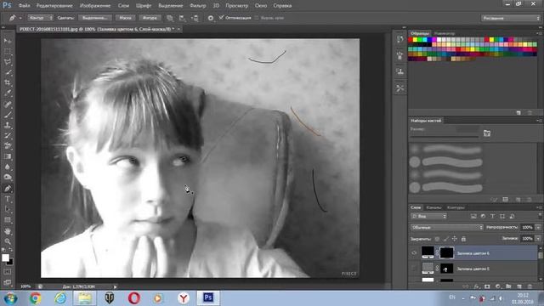Open the pen tool preset picker arrow
Viewport: 544px width, 306px height.
click(x=20, y=18)
